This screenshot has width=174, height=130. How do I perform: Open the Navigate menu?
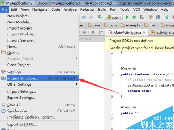click(x=40, y=10)
